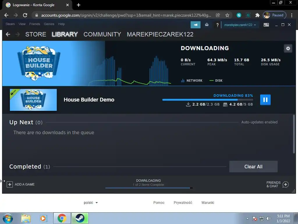298x224 pixels.
Task: Click Prywatność link
Action: 183,203
